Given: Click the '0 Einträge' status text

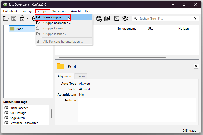Looking at the screenshot, I should pyautogui.click(x=189, y=131).
